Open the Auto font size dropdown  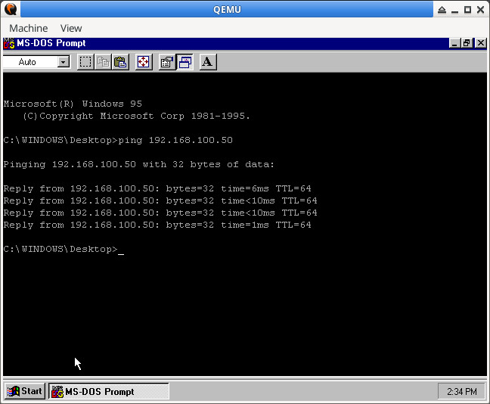pos(63,62)
